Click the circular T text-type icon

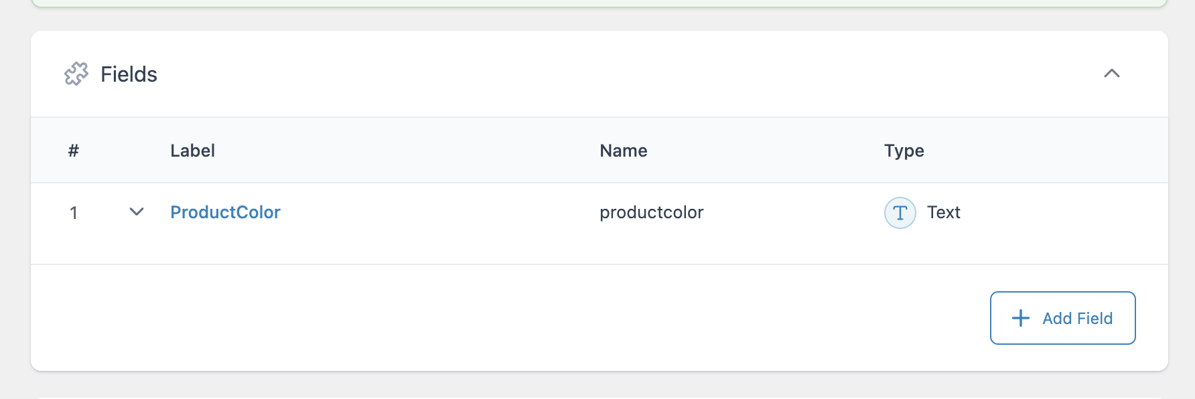click(x=900, y=213)
